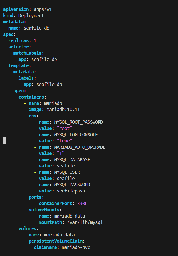Click the replicas key

pyautogui.click(x=18, y=41)
